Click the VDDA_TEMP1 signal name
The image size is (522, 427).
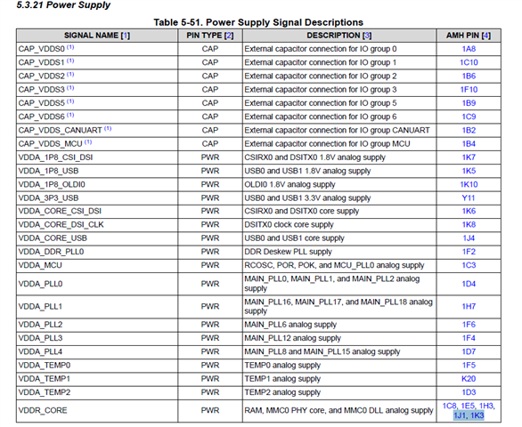[45, 379]
